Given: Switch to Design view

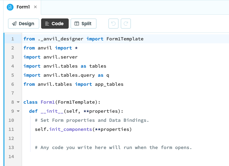Looking at the screenshot, I should tap(23, 24).
